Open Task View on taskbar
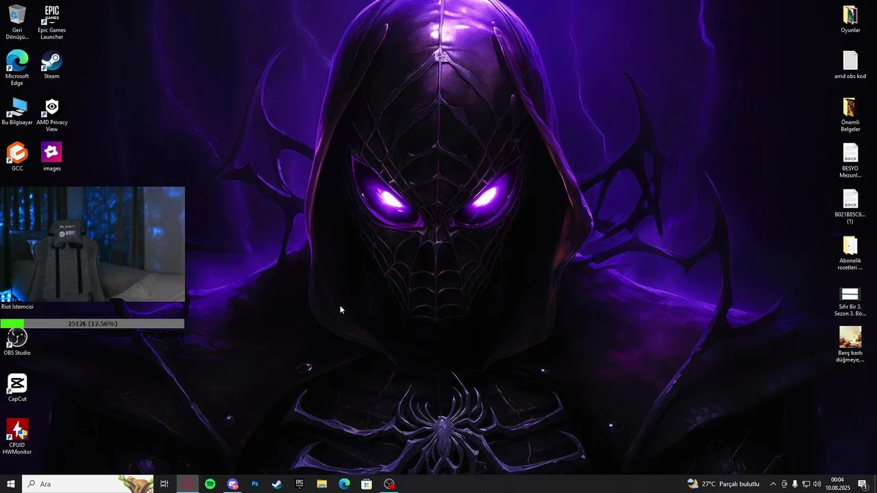This screenshot has width=877, height=493. tap(164, 484)
